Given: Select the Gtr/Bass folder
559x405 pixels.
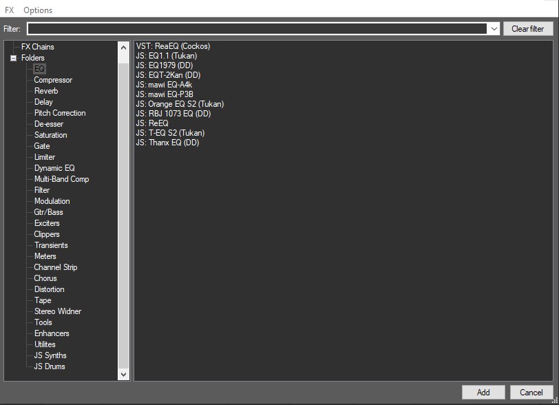Looking at the screenshot, I should [48, 212].
